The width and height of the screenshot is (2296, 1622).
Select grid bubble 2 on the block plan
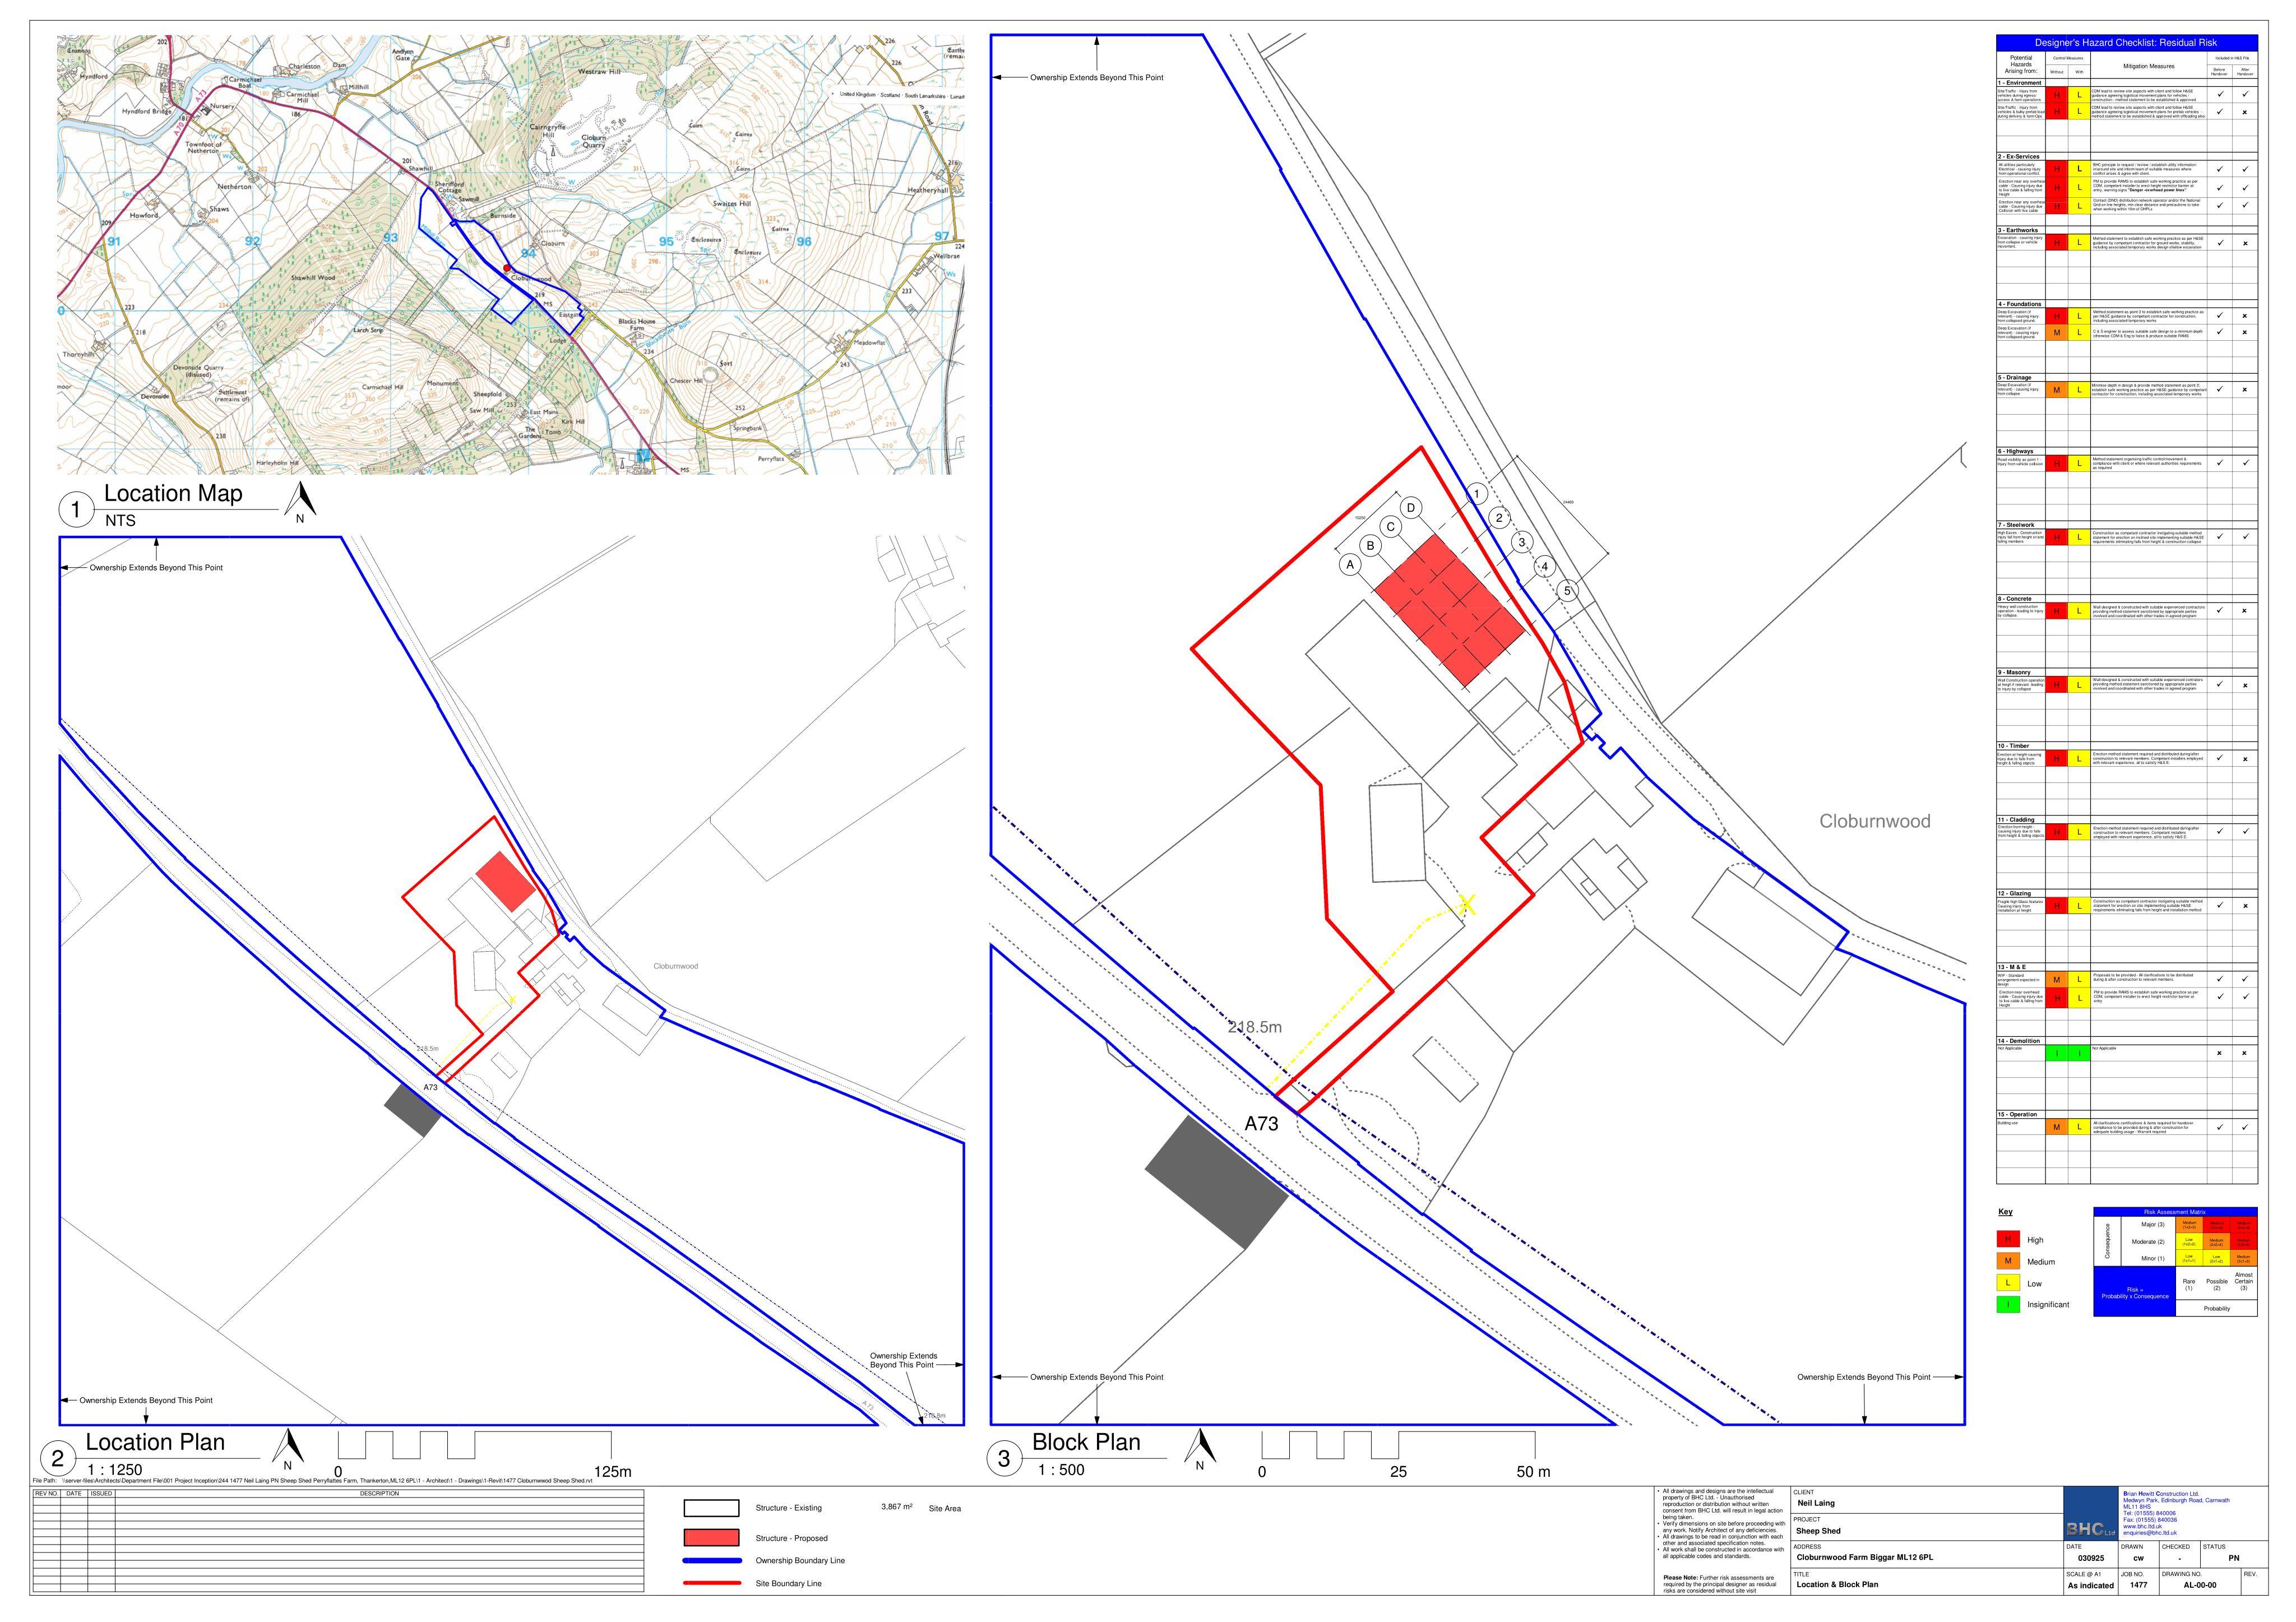click(1499, 517)
